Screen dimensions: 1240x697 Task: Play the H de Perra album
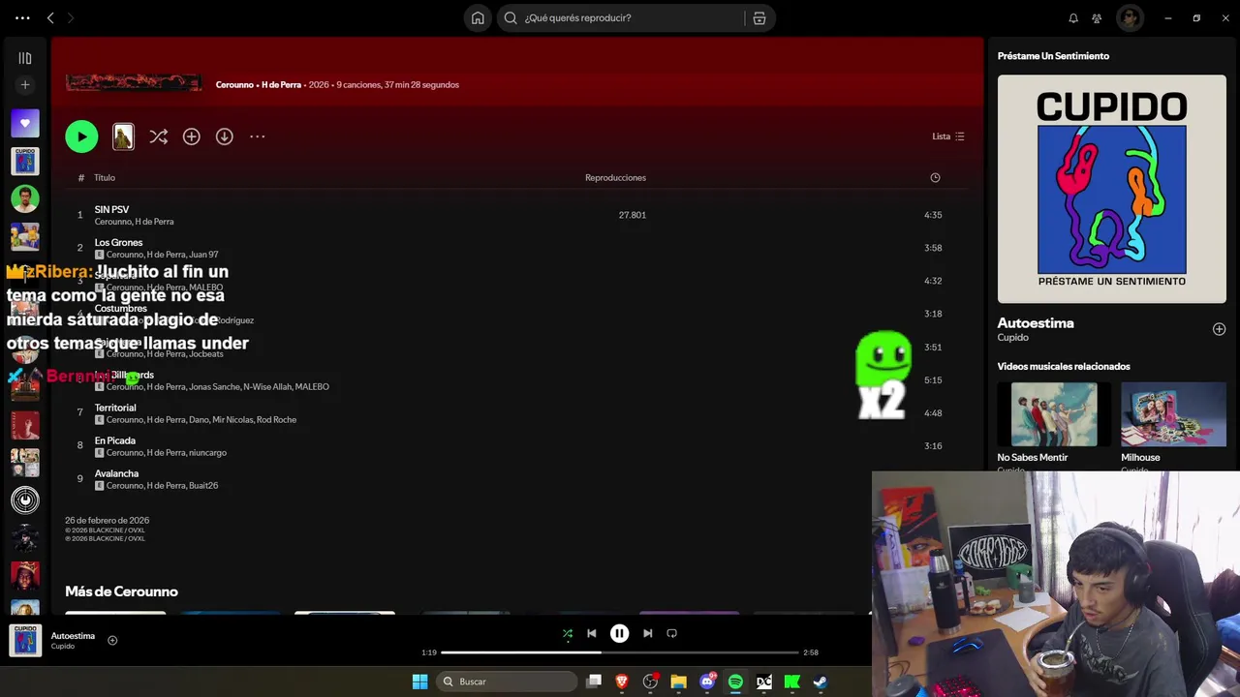coord(81,136)
